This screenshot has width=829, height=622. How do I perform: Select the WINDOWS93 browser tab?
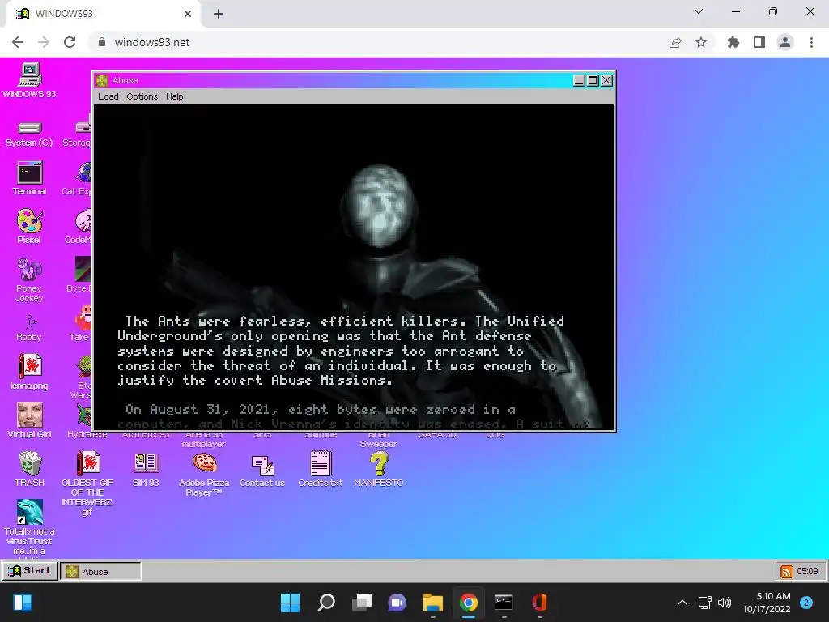(103, 14)
